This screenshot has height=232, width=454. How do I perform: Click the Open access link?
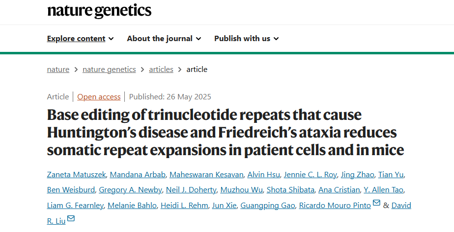[99, 96]
